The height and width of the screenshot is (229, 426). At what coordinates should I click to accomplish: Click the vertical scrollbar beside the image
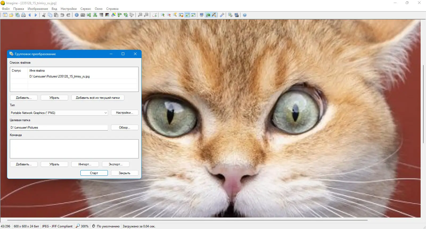click(x=423, y=104)
